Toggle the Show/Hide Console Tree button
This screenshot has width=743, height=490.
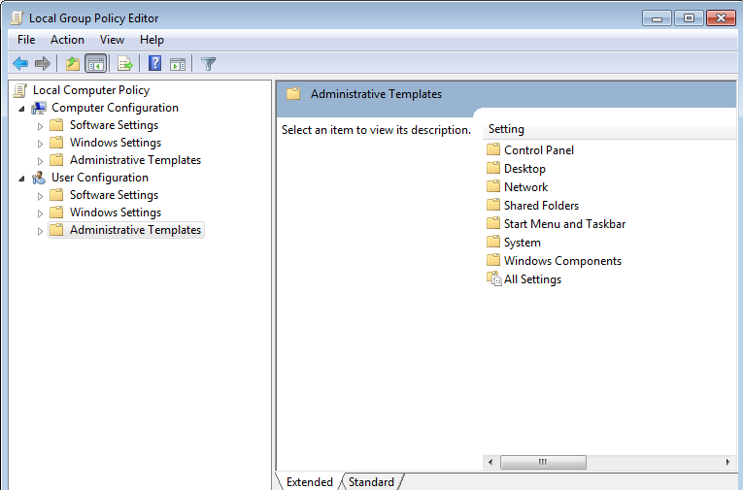tap(96, 63)
